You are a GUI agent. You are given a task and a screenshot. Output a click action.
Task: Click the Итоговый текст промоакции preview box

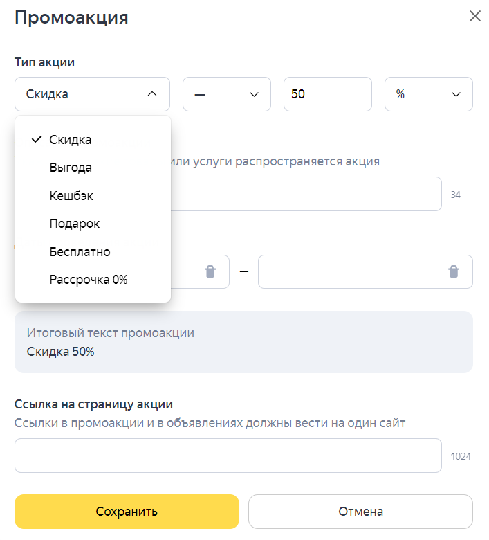coord(243,342)
